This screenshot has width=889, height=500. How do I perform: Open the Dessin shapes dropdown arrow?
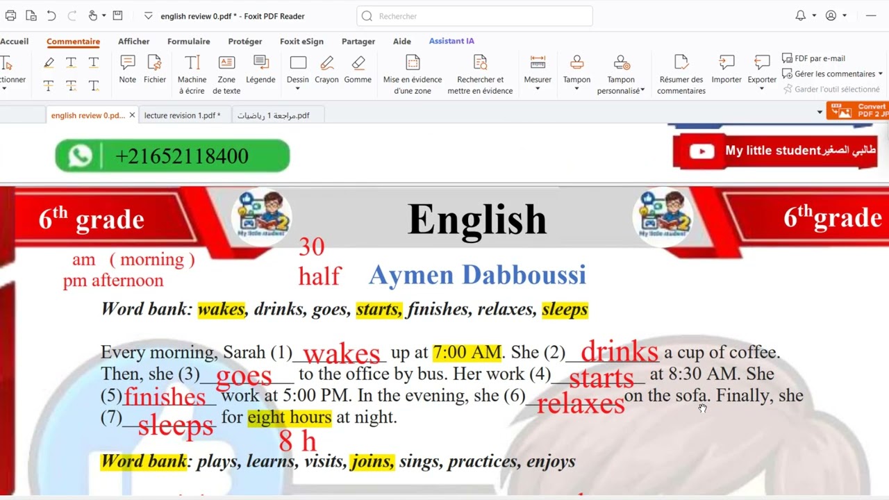(298, 89)
